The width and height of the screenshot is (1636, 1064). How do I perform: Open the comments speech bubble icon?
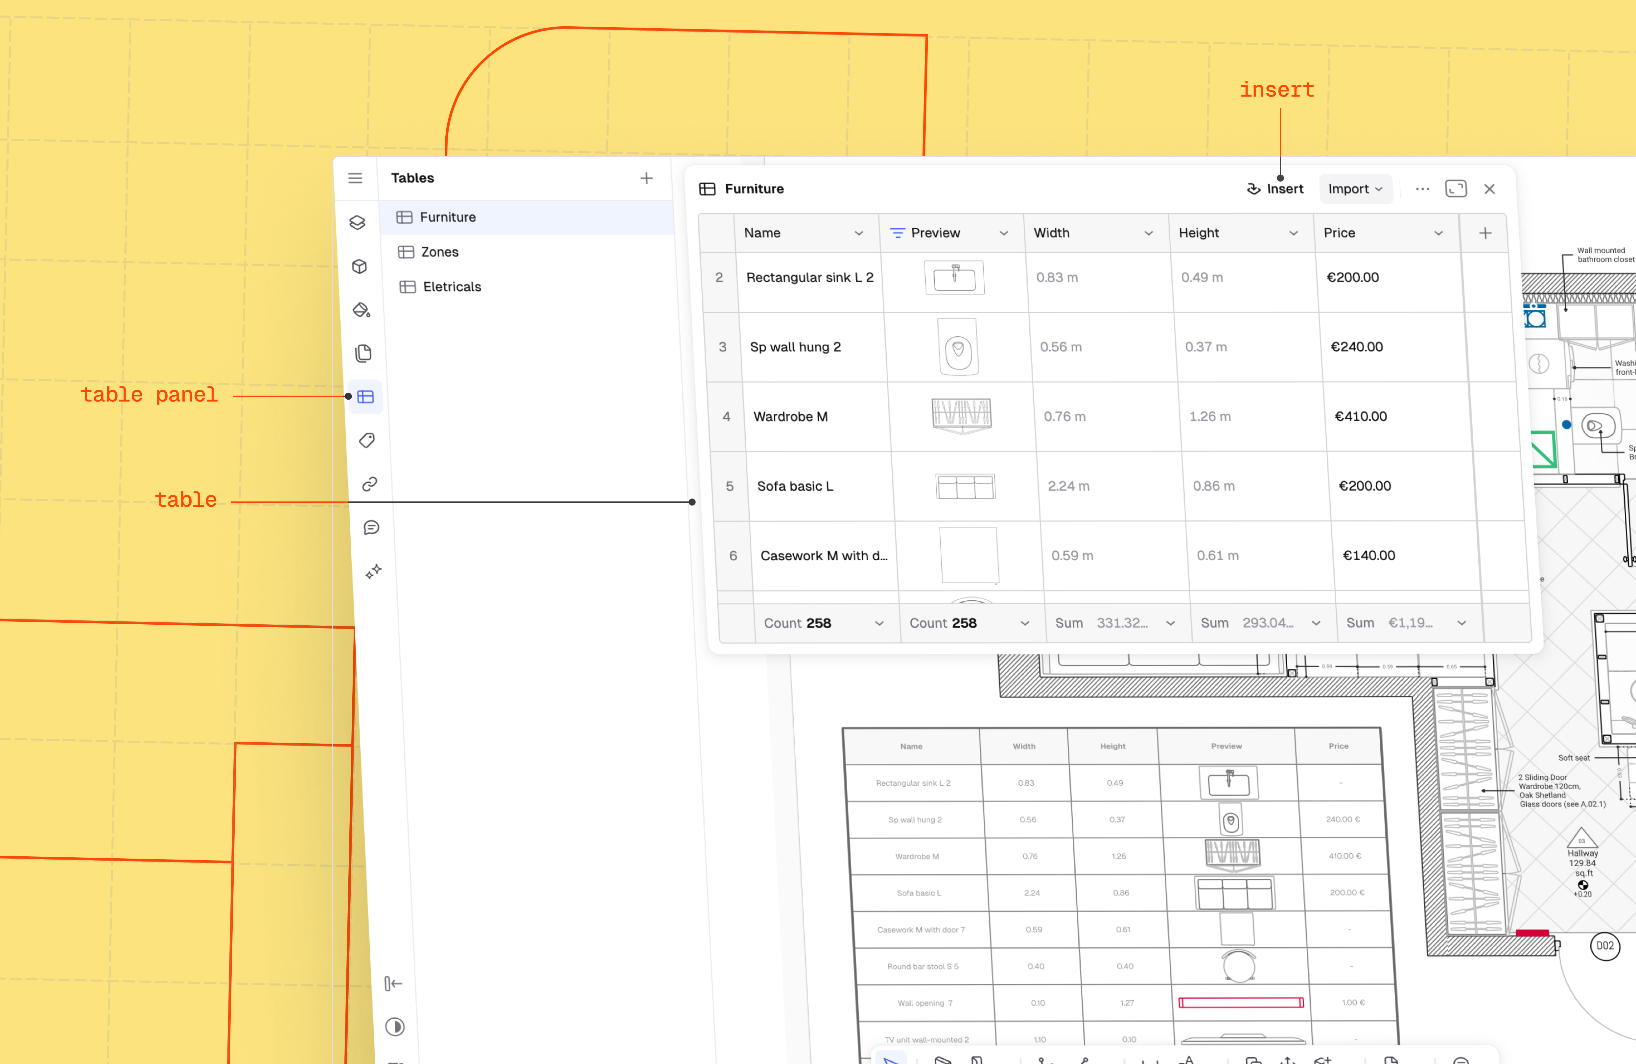point(371,527)
